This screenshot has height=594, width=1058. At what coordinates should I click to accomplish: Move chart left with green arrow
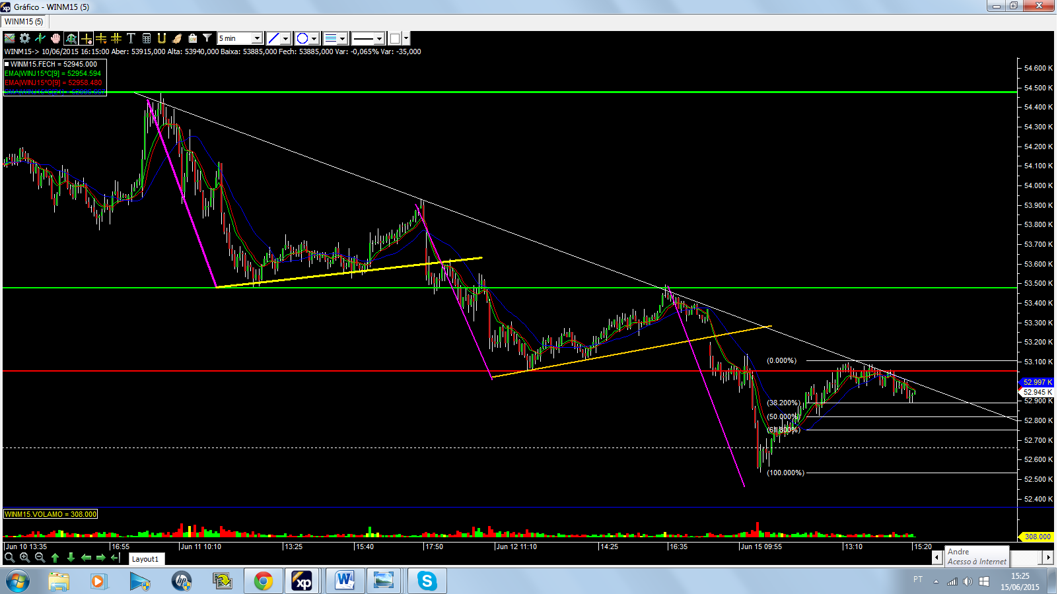tap(86, 558)
